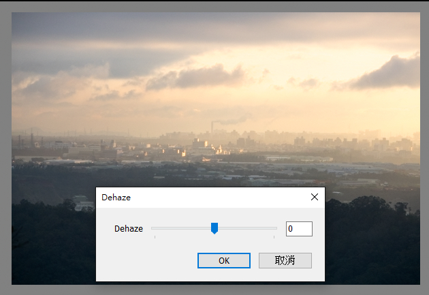Click the Dehaze value input field
This screenshot has height=295, width=429.
click(299, 229)
